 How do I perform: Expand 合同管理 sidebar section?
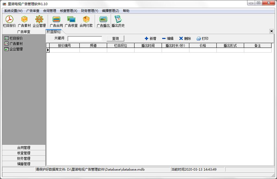[x=24, y=148]
